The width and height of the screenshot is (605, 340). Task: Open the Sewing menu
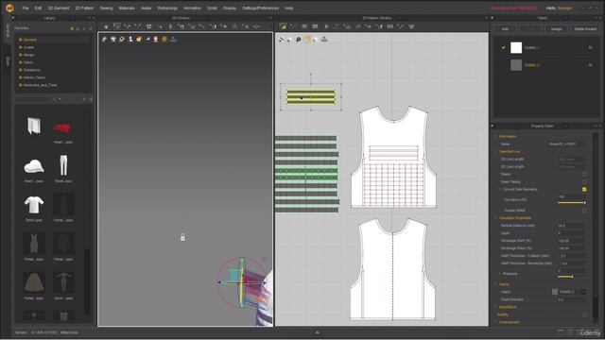106,8
